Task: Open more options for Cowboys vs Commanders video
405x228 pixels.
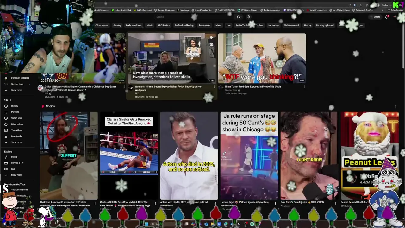Action: tap(124, 87)
